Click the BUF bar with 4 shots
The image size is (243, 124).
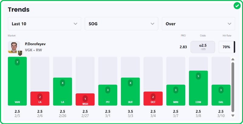(x=130, y=92)
